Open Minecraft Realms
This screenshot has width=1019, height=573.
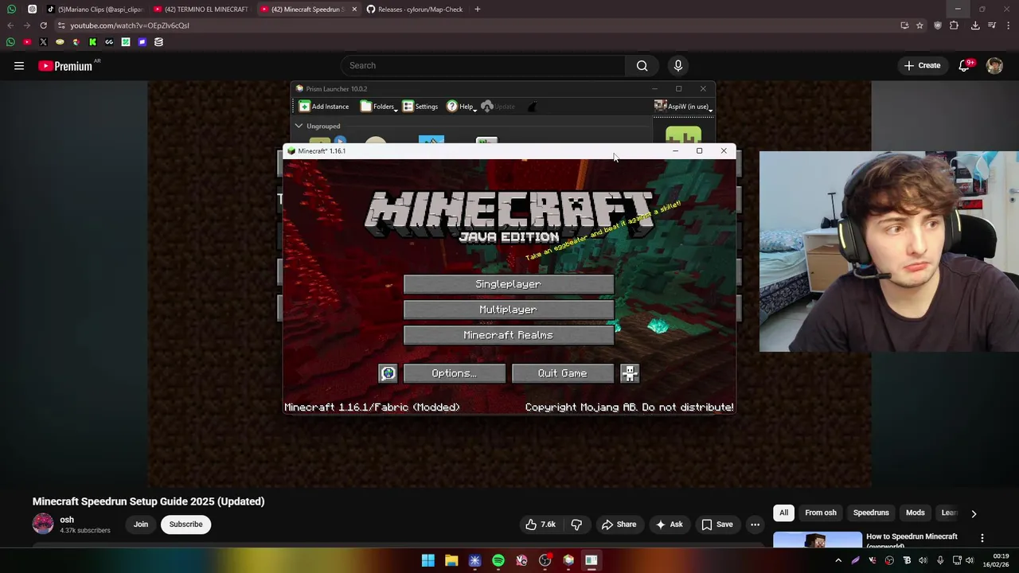click(x=508, y=335)
